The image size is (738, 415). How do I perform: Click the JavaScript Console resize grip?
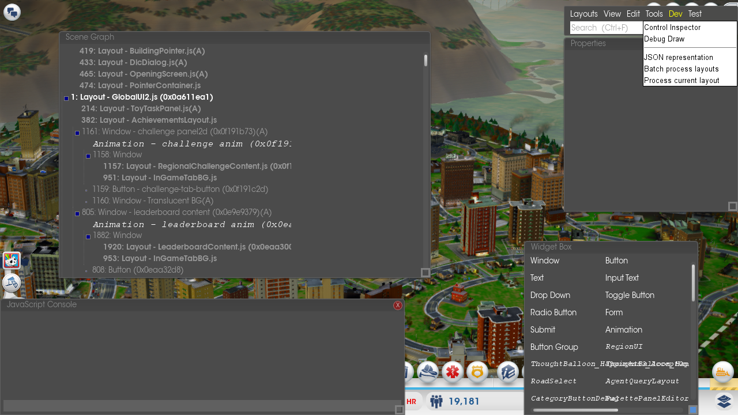pos(399,410)
